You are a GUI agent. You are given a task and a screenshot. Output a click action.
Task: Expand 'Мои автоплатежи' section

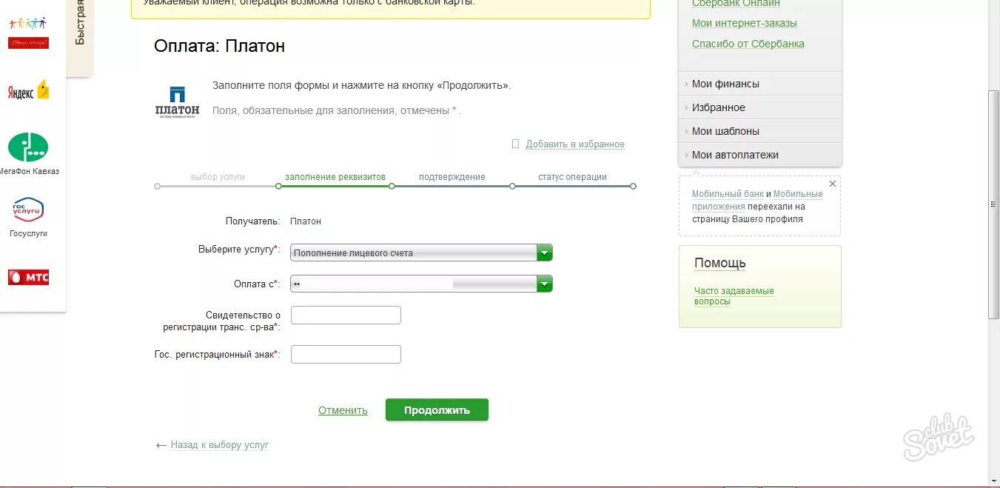click(x=760, y=155)
